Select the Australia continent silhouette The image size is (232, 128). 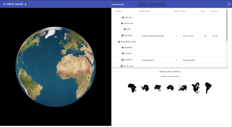(x=170, y=88)
